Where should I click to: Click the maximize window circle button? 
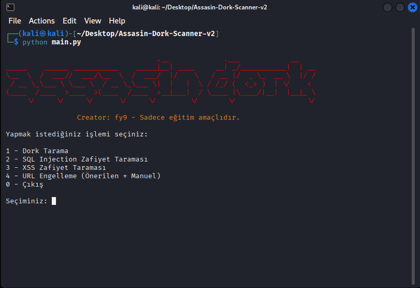coord(400,7)
